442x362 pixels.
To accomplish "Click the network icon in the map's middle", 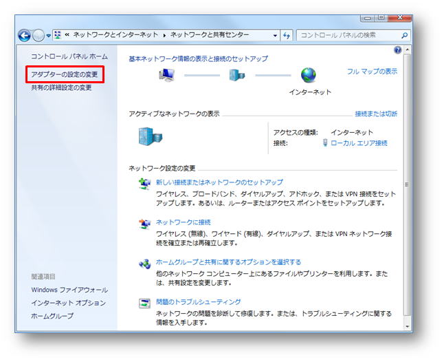I will click(x=236, y=75).
